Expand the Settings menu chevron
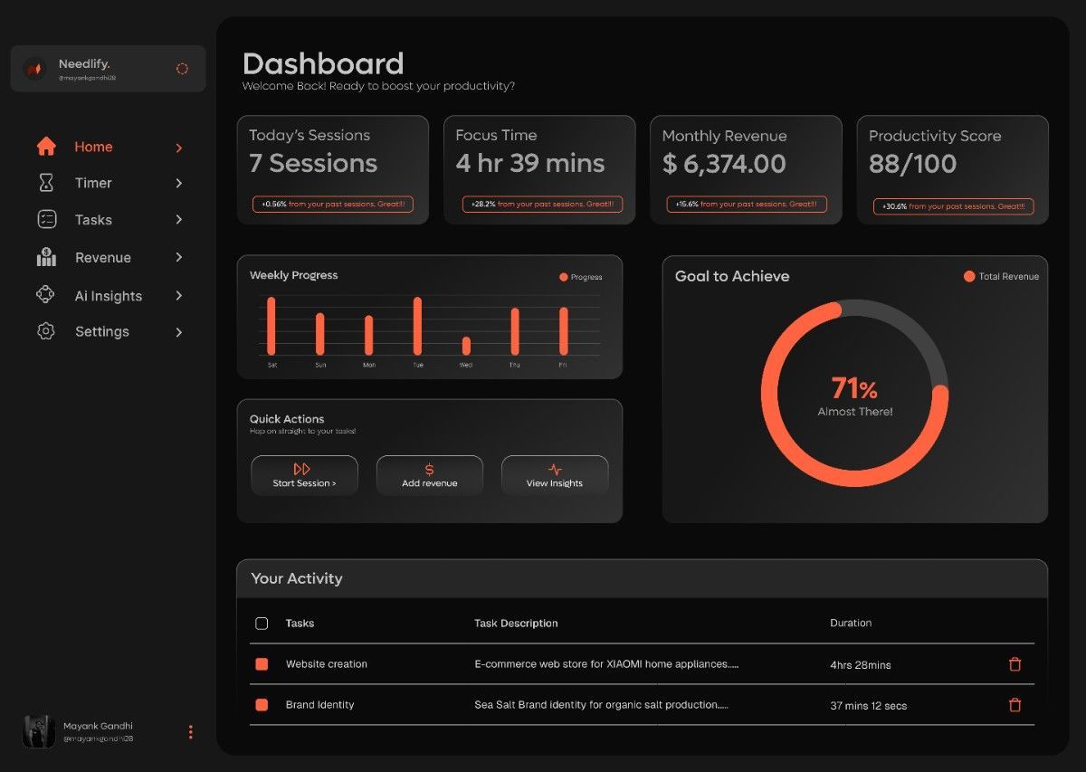This screenshot has height=772, width=1086. pyautogui.click(x=179, y=332)
